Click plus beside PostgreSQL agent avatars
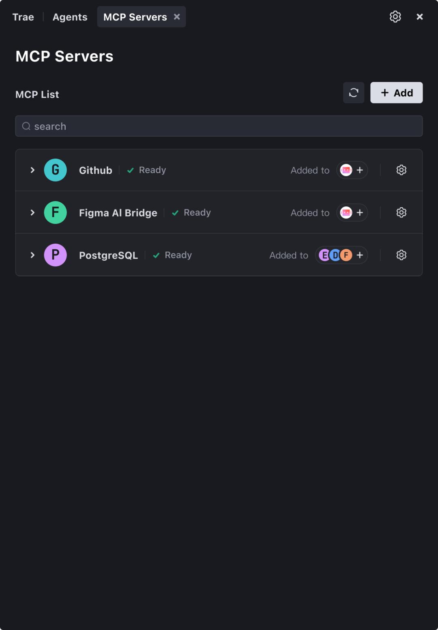This screenshot has height=630, width=438. pyautogui.click(x=360, y=255)
